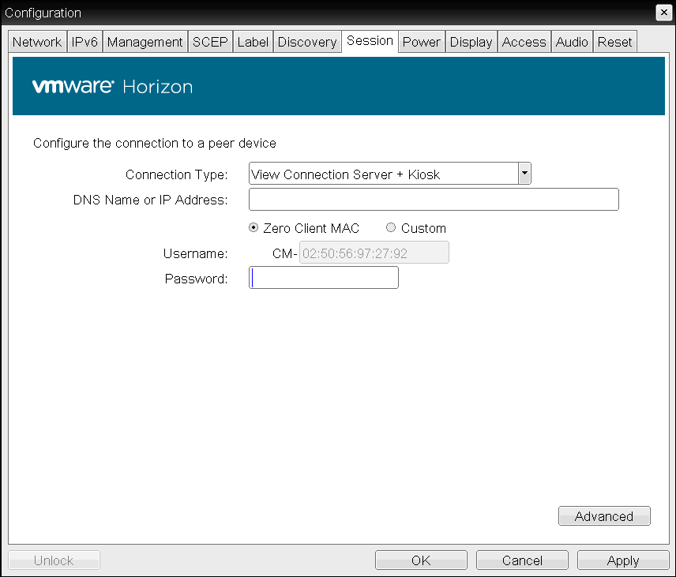The image size is (676, 577).
Task: Open the Management tab
Action: tap(145, 42)
